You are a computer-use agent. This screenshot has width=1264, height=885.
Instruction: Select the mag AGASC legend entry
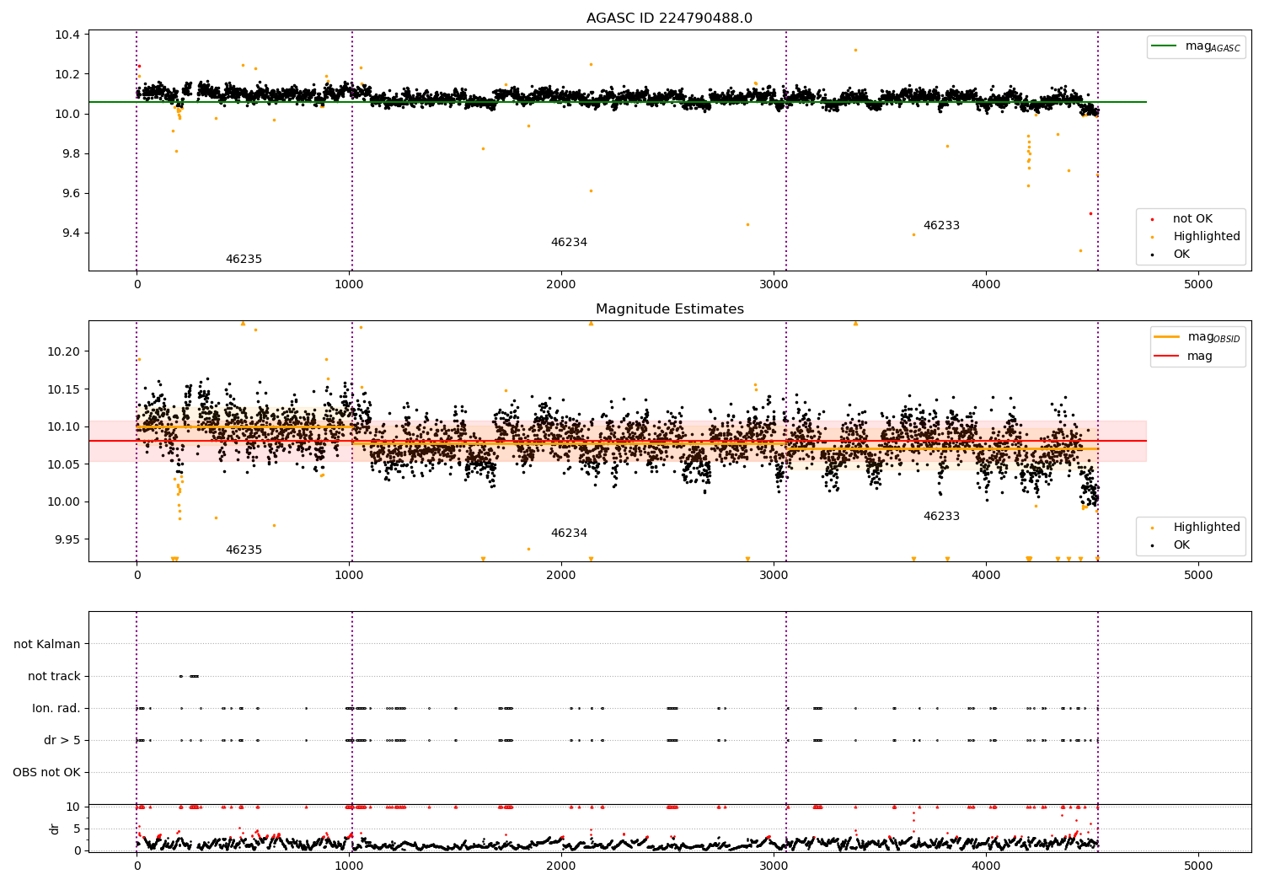(x=1197, y=47)
